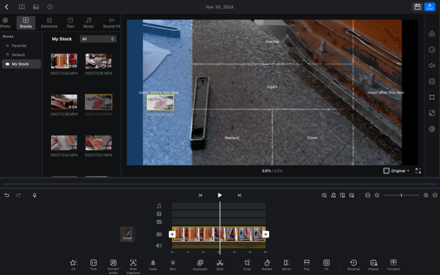
Task: Select the Favorite stock folder
Action: coord(19,45)
